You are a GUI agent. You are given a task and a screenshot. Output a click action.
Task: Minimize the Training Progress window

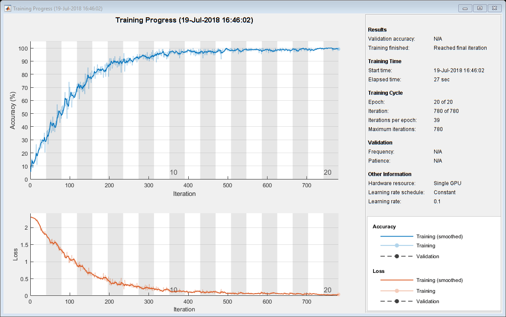(465, 8)
